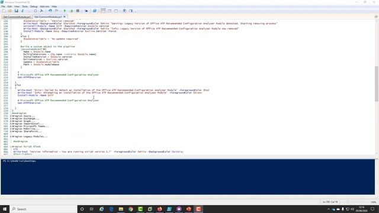The height and width of the screenshot is (213, 379).
Task: Click the 100% zoom level text
Action: coord(374,202)
